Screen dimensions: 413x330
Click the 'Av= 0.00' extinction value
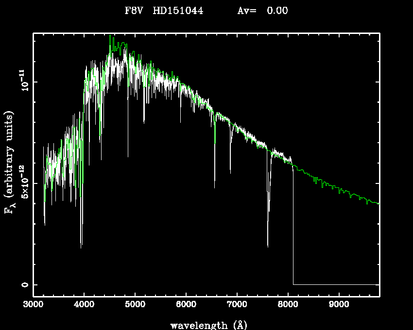point(262,11)
